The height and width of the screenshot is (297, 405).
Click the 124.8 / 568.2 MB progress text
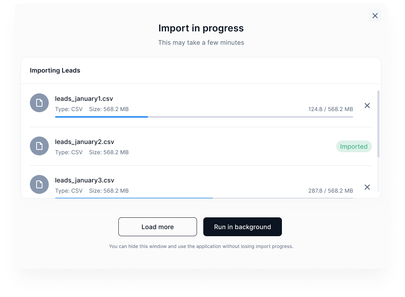330,109
